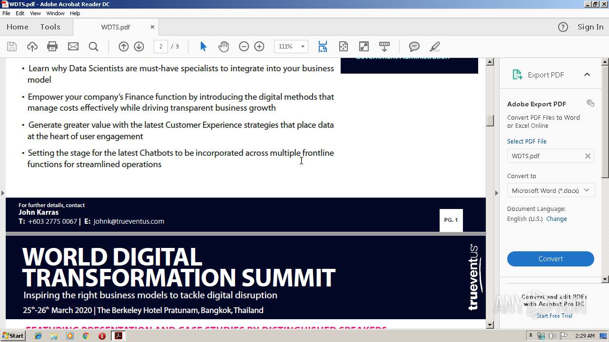Open the Find text magnifier icon

(x=94, y=47)
